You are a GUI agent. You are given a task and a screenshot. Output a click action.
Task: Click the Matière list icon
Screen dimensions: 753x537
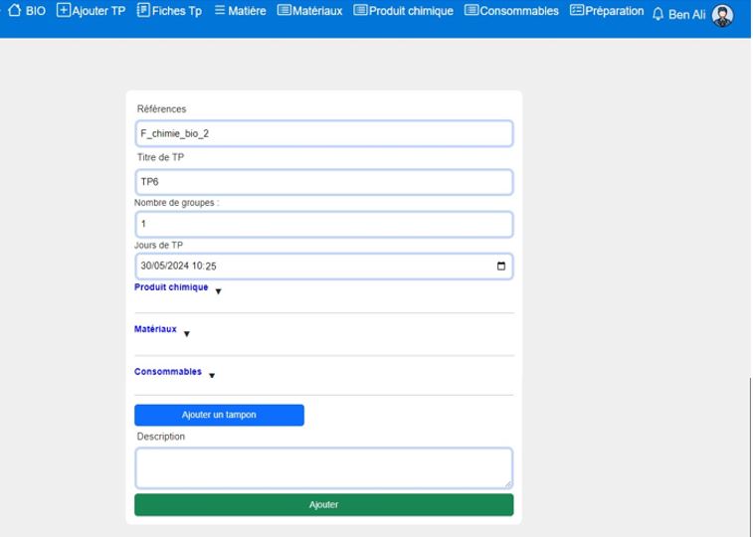(220, 11)
